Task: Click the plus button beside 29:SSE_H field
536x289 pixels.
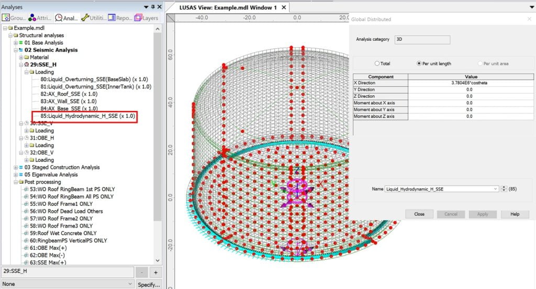Action: point(155,273)
